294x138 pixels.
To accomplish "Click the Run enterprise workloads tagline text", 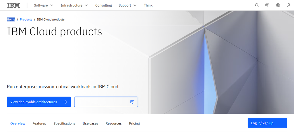I will tap(63, 87).
